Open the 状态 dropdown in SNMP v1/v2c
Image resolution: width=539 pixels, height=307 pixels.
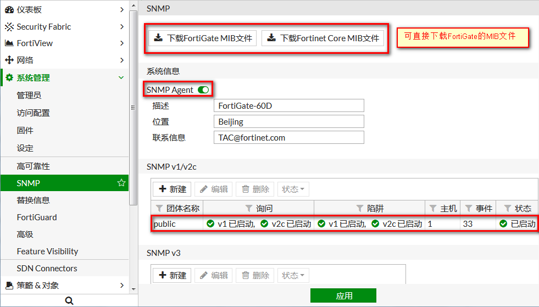pos(293,189)
